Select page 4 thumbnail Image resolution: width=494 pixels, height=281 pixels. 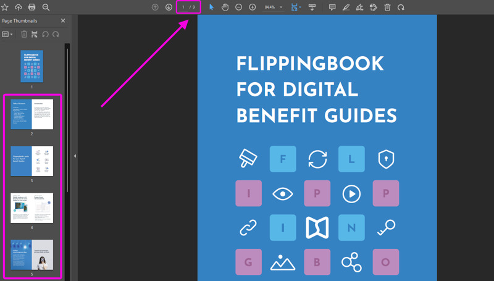[32, 208]
